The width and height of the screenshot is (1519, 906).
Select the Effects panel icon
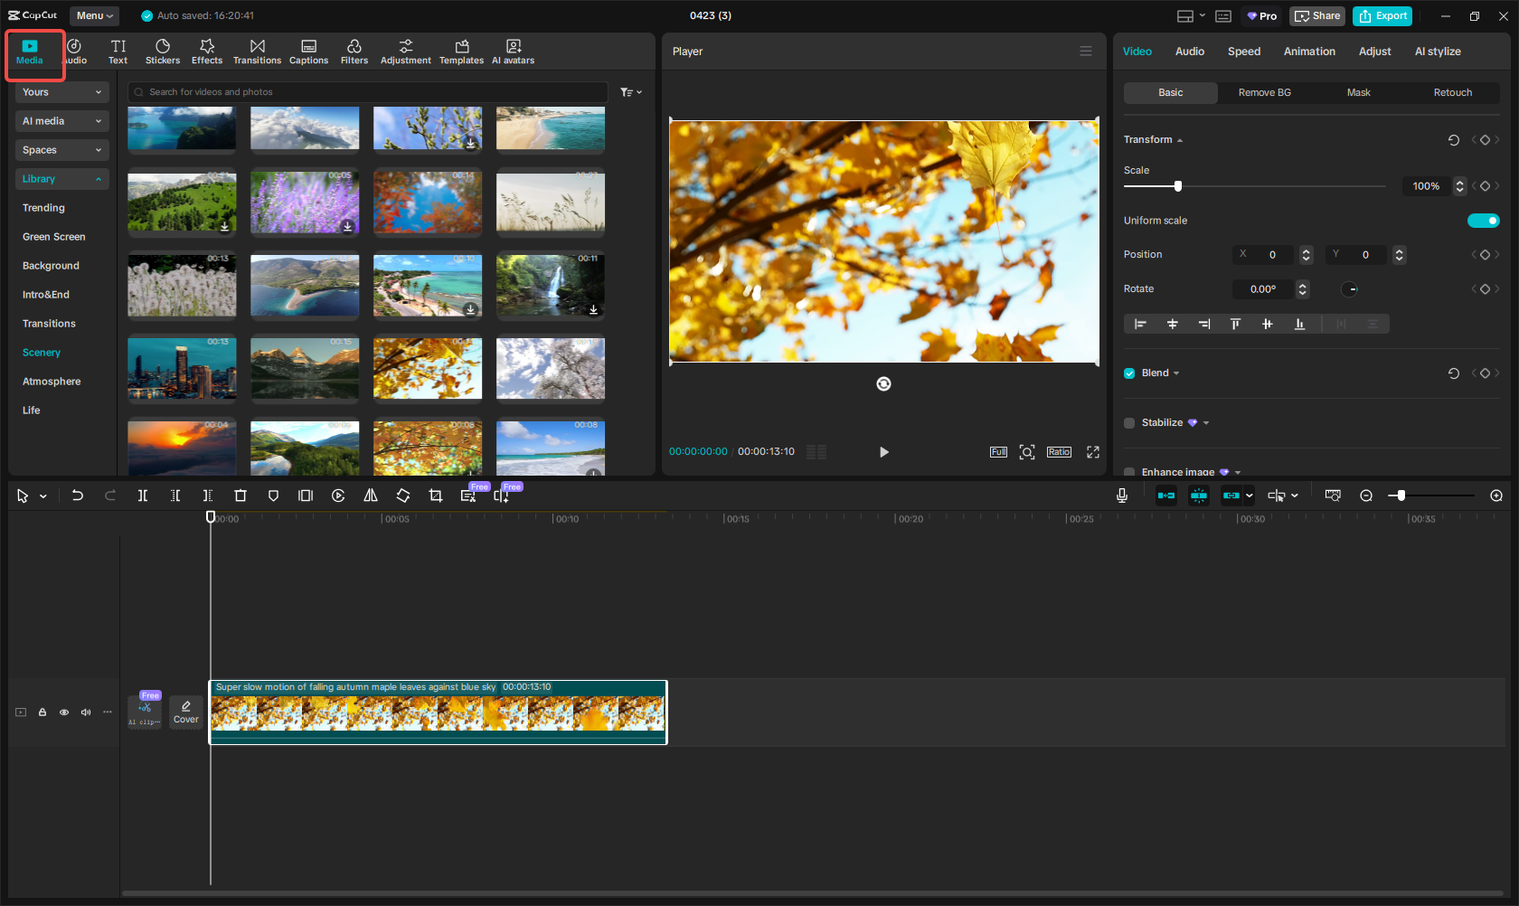tap(207, 51)
